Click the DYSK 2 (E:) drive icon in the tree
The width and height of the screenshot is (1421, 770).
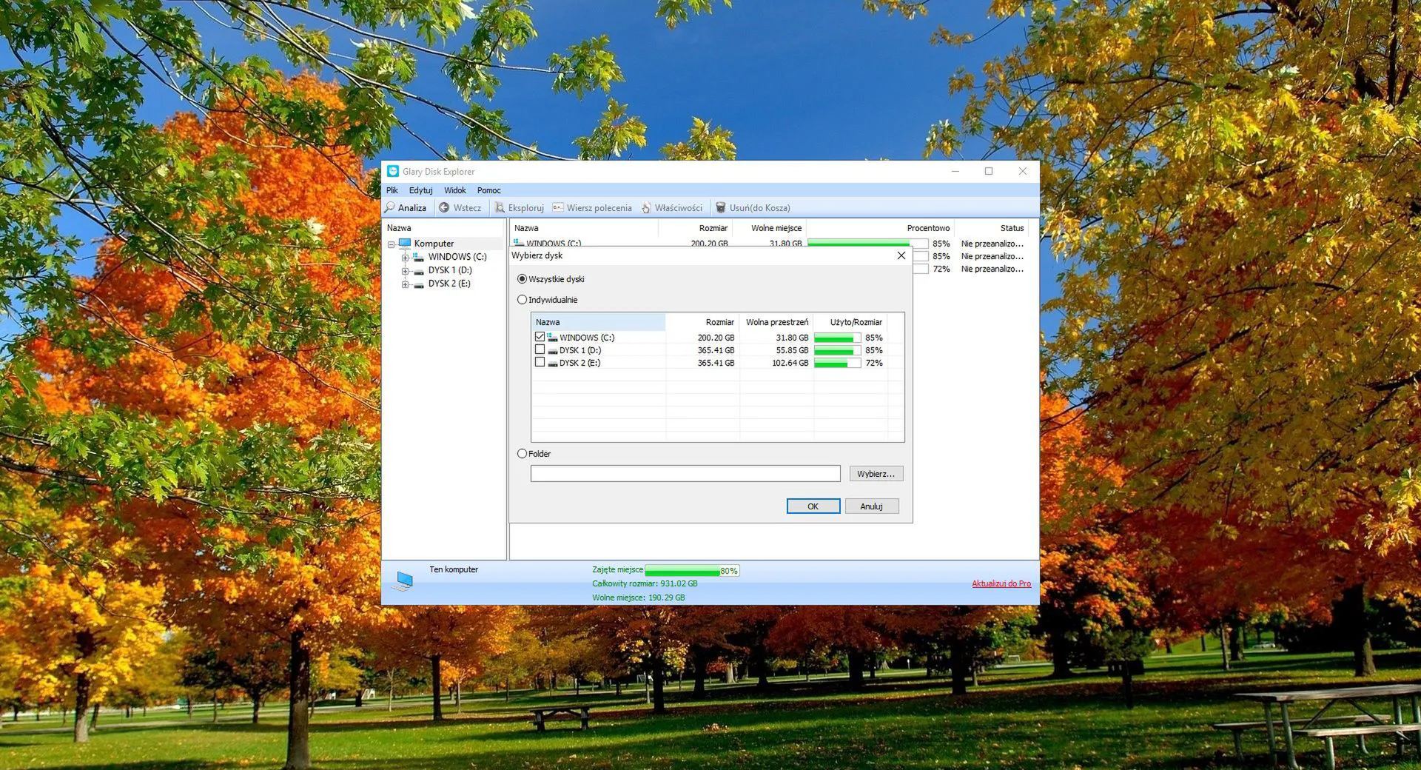419,284
